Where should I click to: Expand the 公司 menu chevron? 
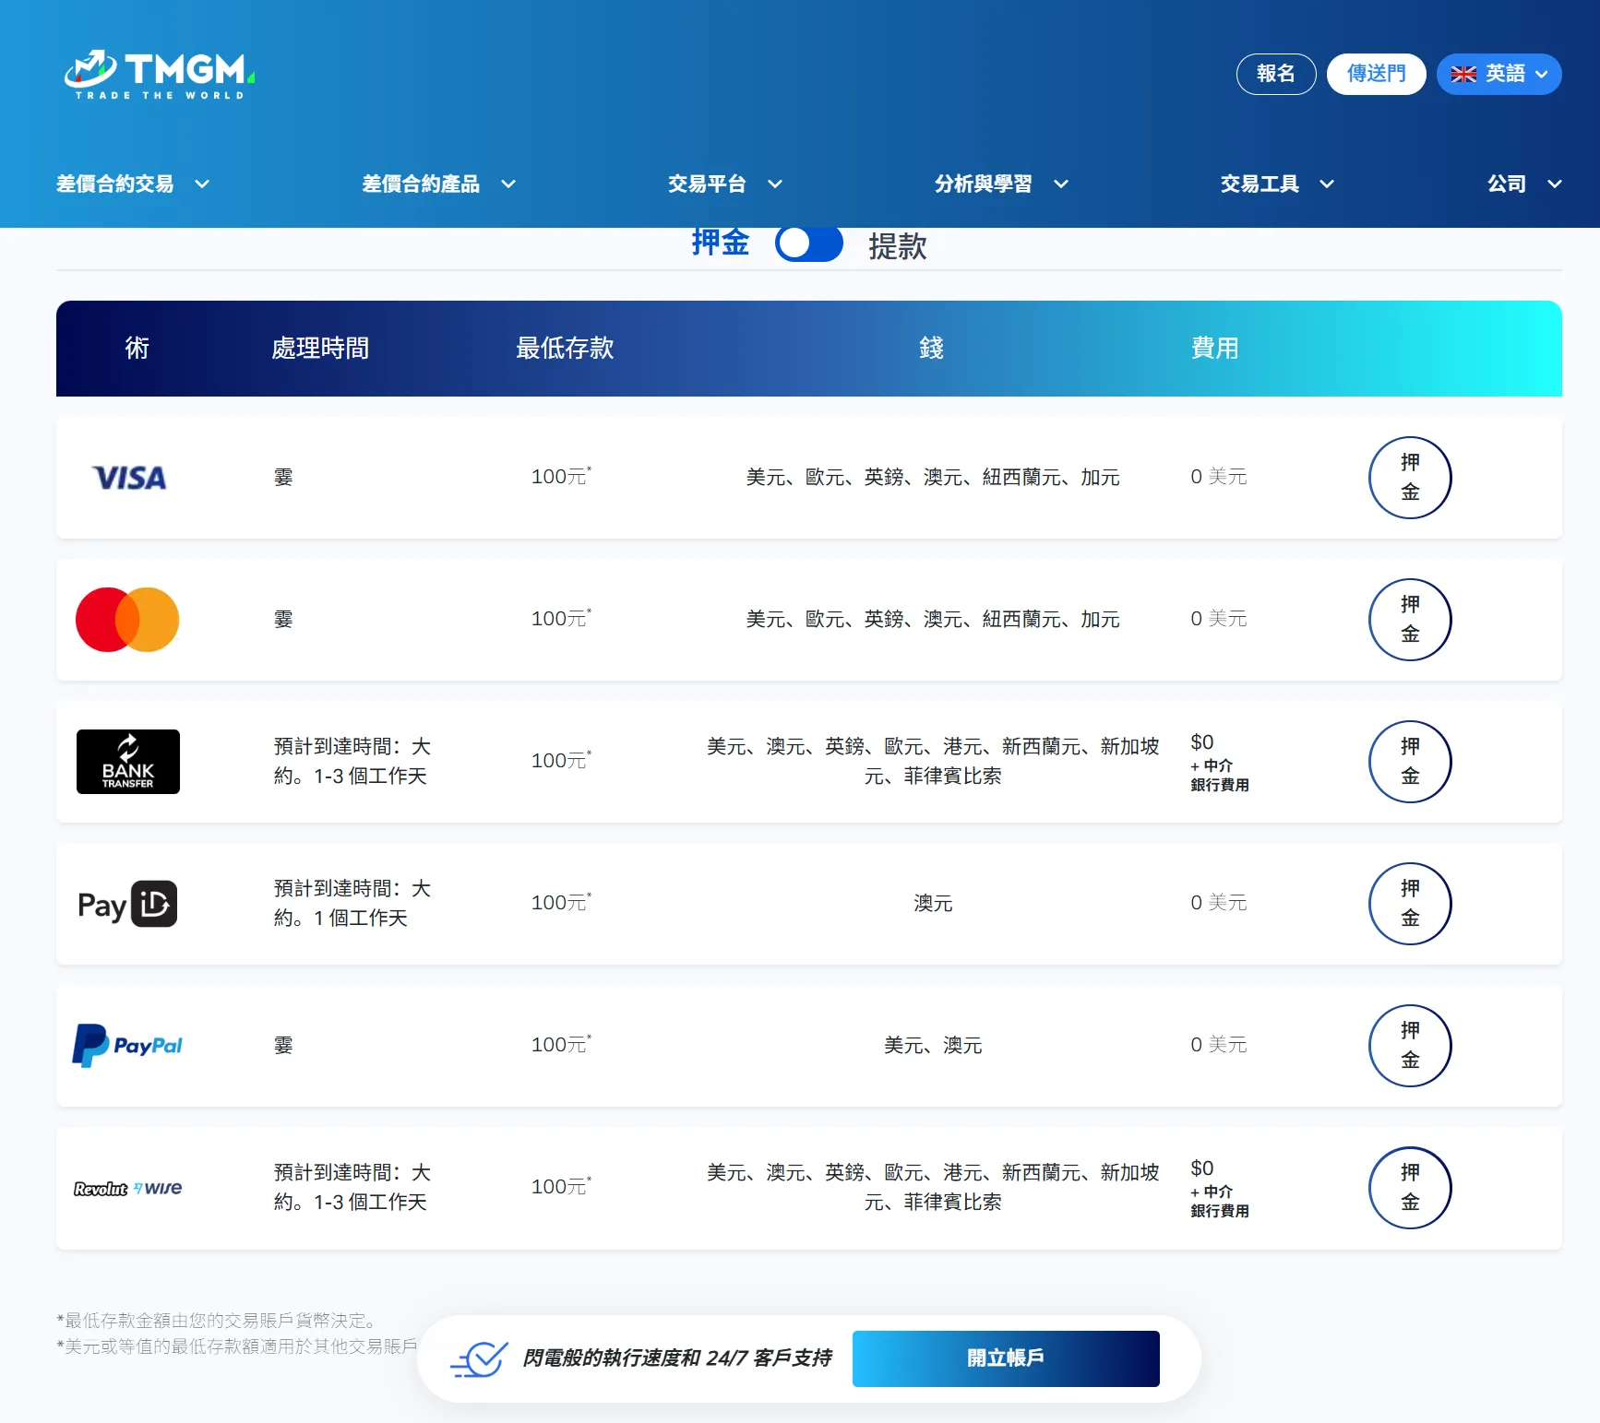pyautogui.click(x=1555, y=184)
